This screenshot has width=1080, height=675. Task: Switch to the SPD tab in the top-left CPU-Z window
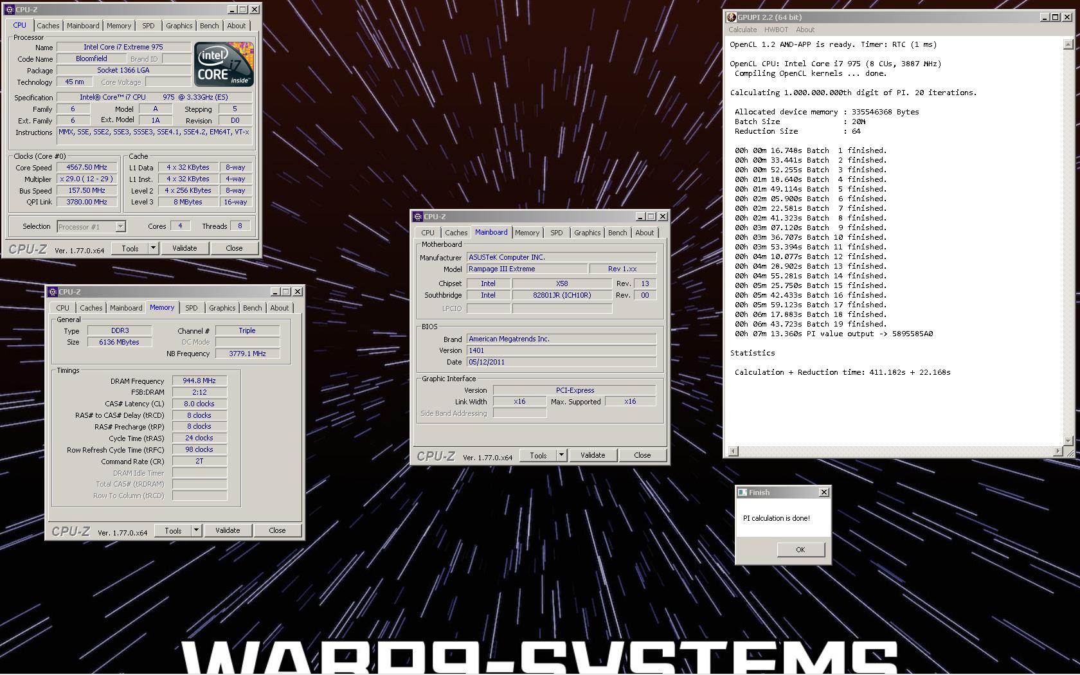[148, 26]
